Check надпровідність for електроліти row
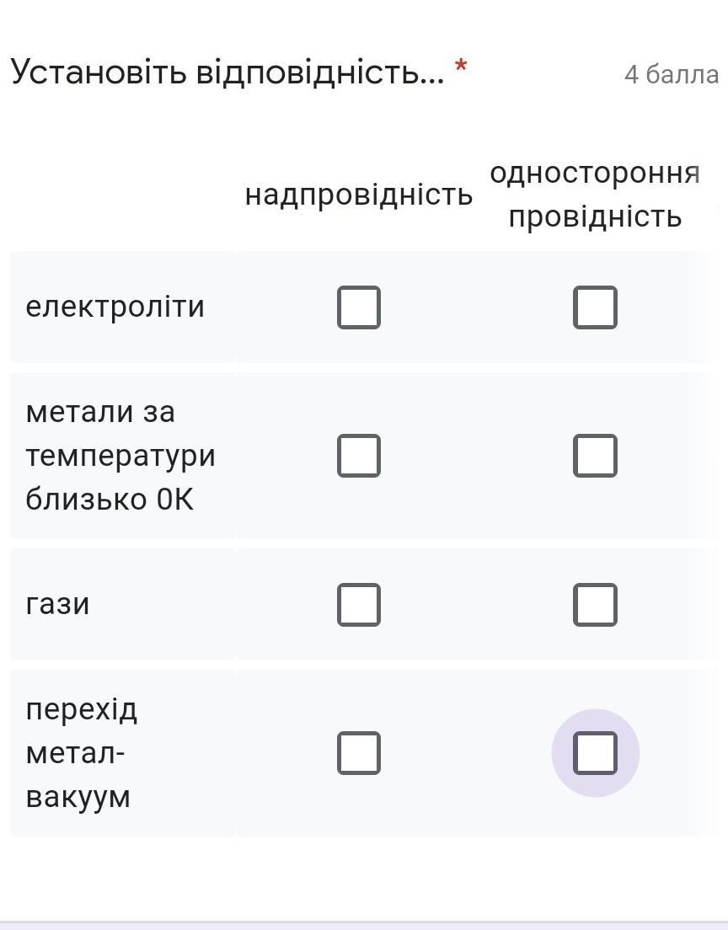728x930 pixels. coord(359,307)
